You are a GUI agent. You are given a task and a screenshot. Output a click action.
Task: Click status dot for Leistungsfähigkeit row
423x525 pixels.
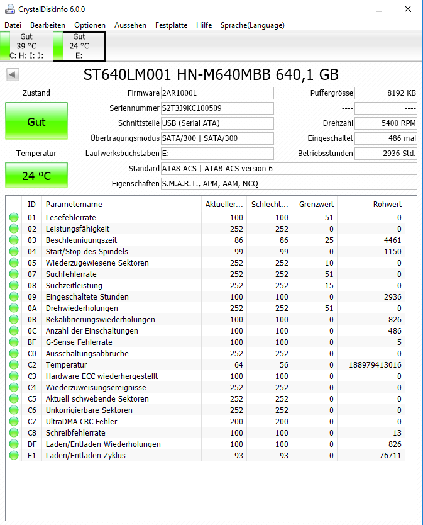click(14, 229)
